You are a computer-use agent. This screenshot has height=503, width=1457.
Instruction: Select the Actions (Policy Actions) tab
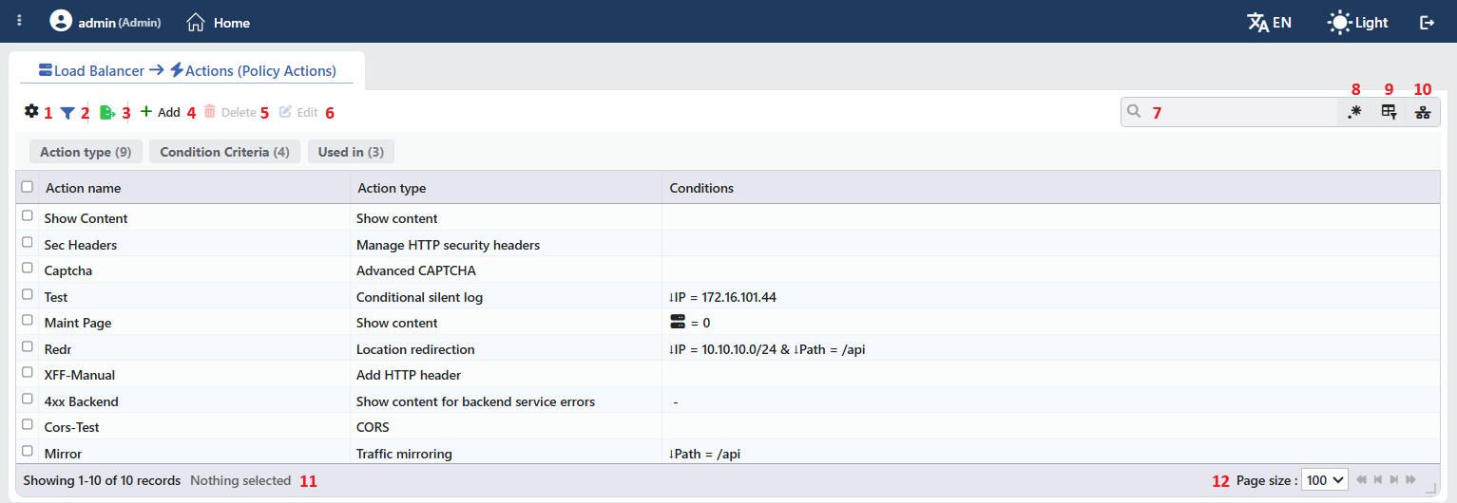coord(261,70)
